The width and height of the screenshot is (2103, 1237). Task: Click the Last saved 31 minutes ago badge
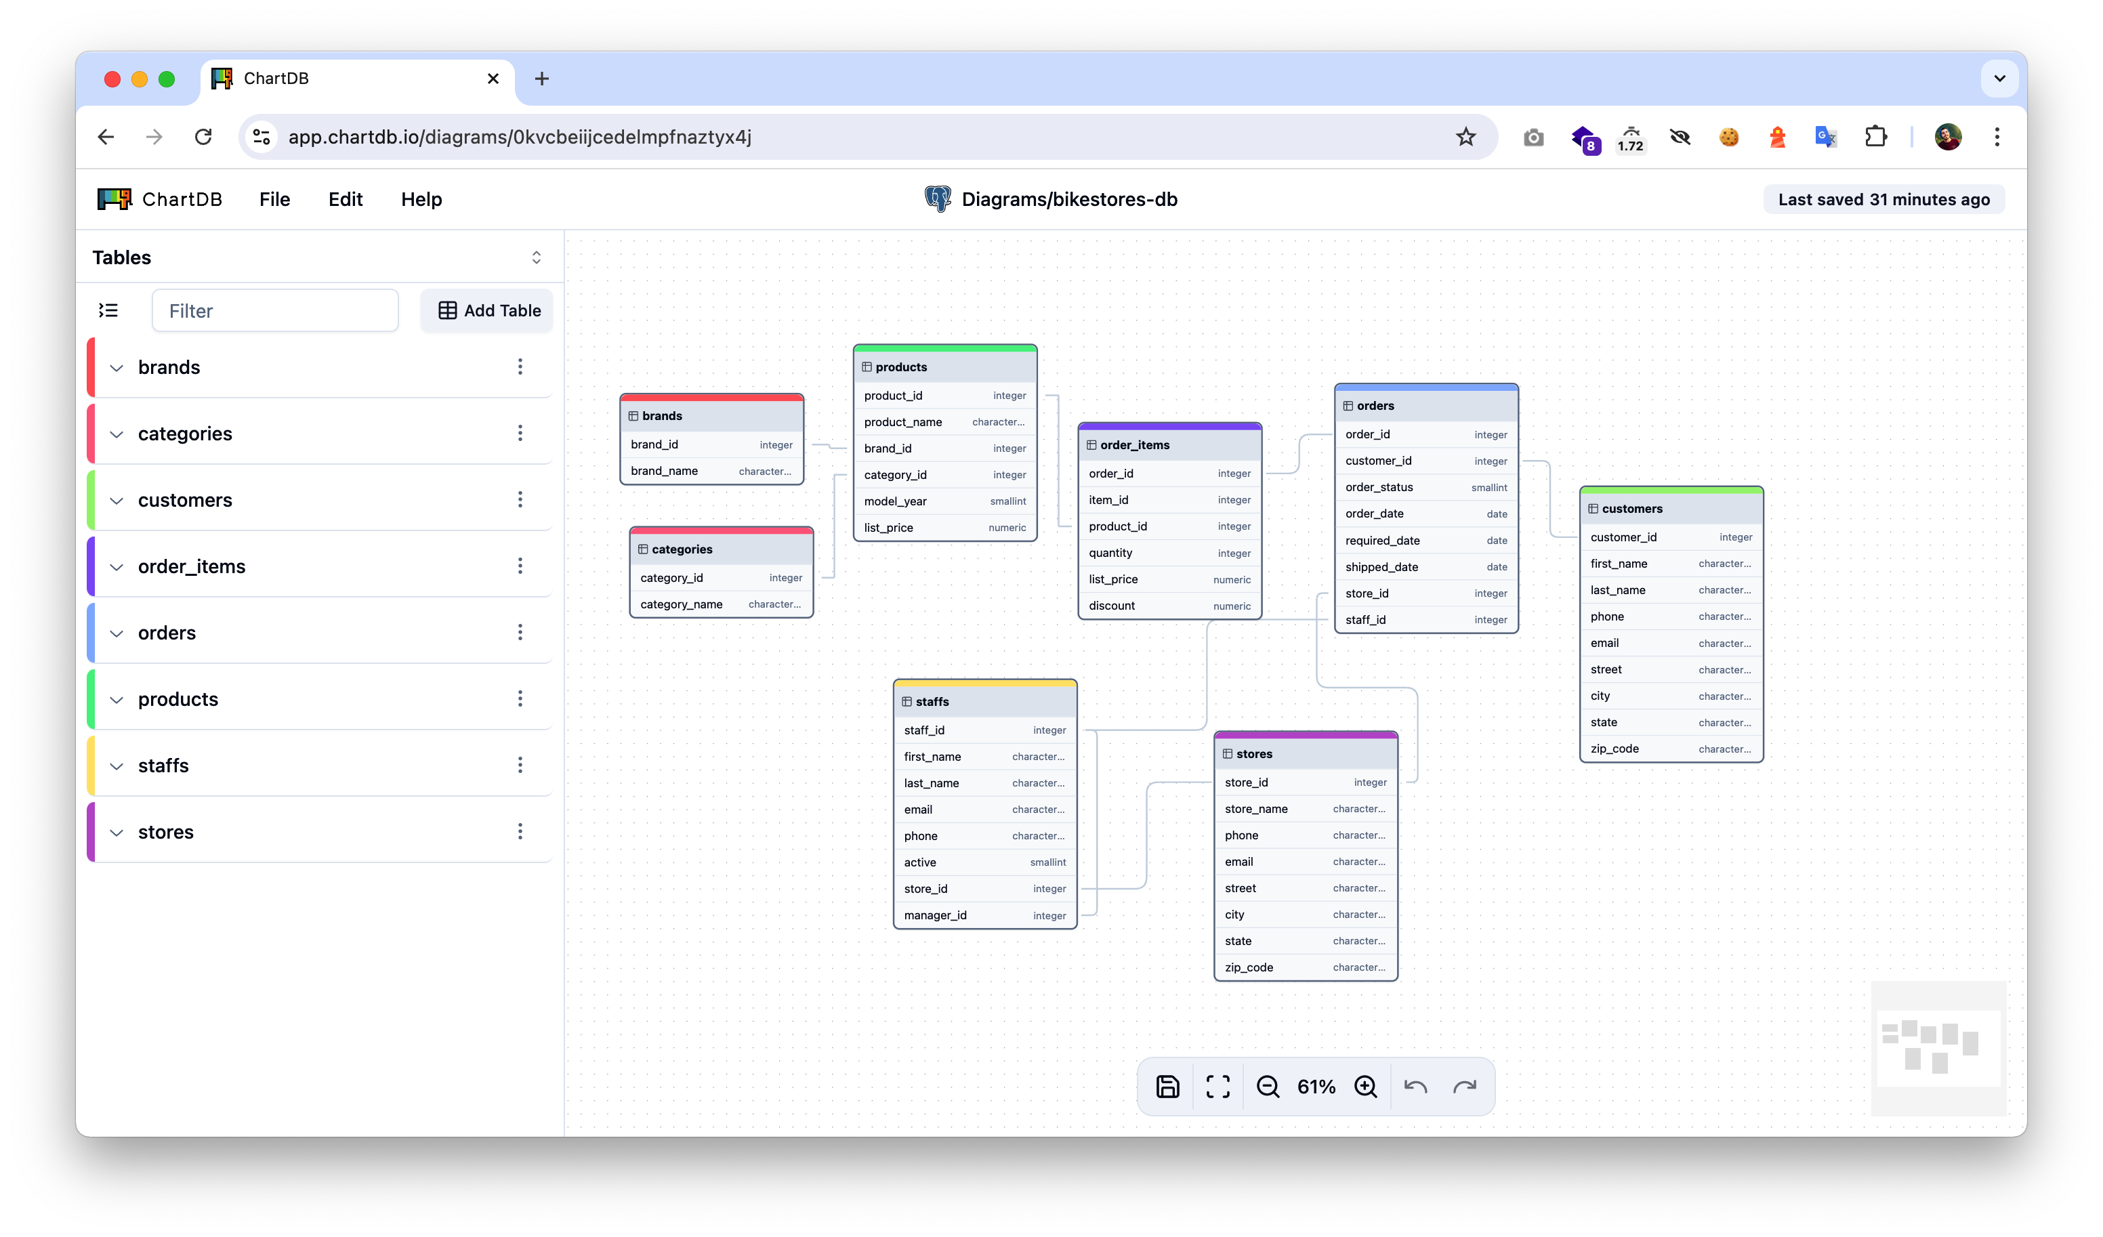click(x=1883, y=198)
